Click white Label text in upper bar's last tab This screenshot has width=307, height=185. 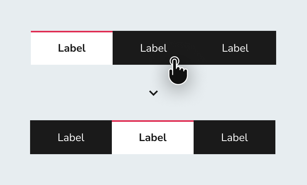coord(235,48)
